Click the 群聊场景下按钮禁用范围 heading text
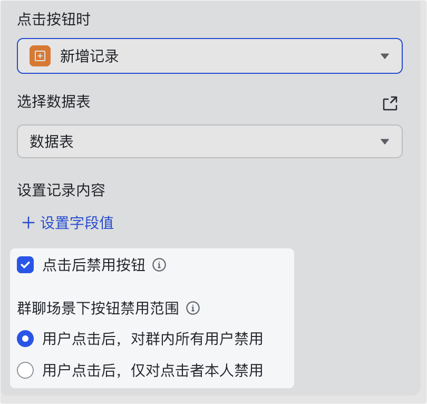 (98, 308)
